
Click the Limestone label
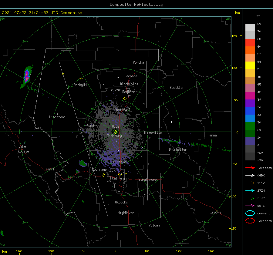[57, 117]
